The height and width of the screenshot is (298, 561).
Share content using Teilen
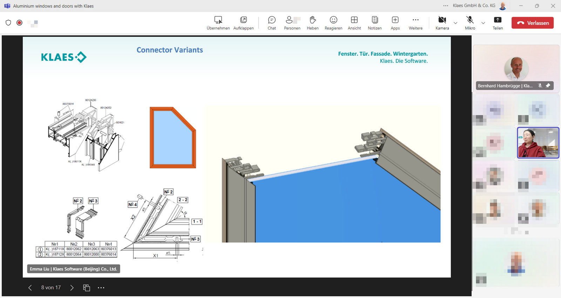click(x=498, y=23)
